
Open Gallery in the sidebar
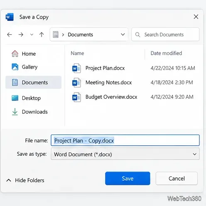pos(29,67)
